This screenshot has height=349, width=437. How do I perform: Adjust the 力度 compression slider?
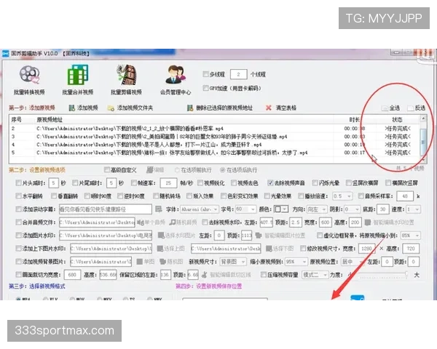382,275
